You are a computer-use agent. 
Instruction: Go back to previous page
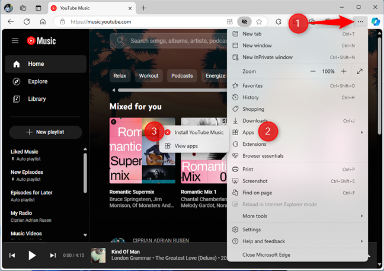click(11, 22)
